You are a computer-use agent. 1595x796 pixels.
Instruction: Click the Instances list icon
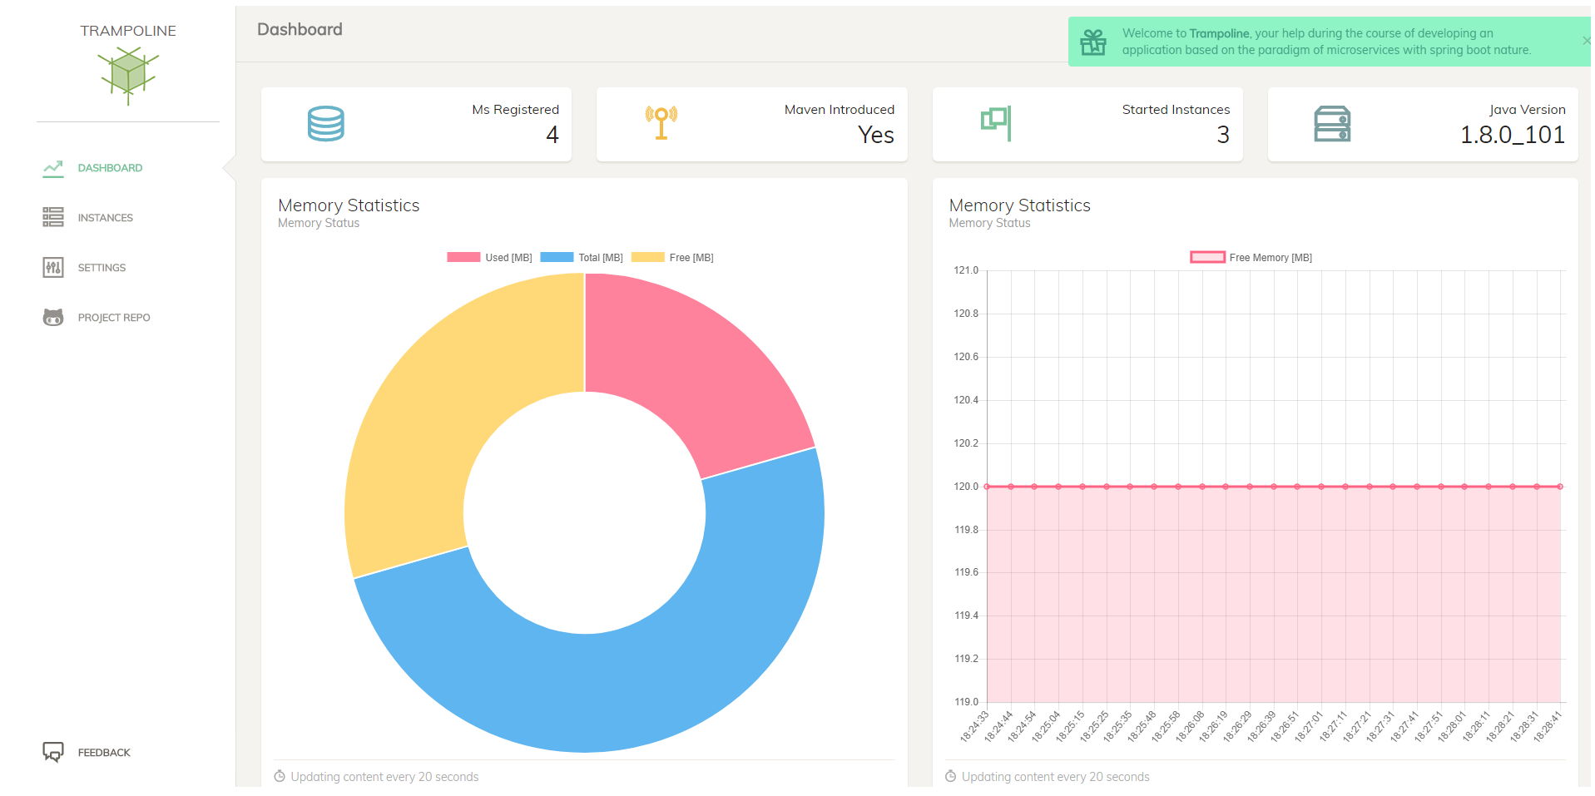[x=53, y=218]
